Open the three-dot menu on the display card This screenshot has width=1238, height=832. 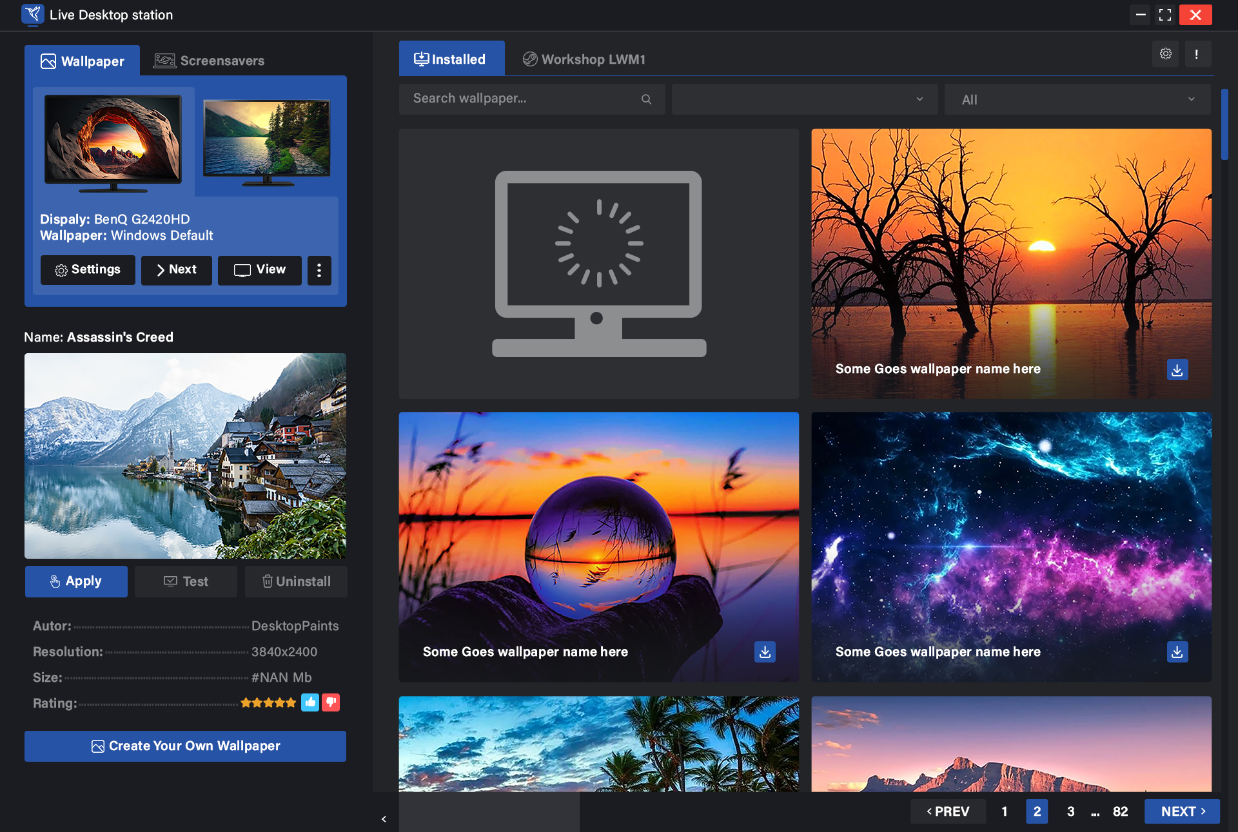tap(319, 270)
